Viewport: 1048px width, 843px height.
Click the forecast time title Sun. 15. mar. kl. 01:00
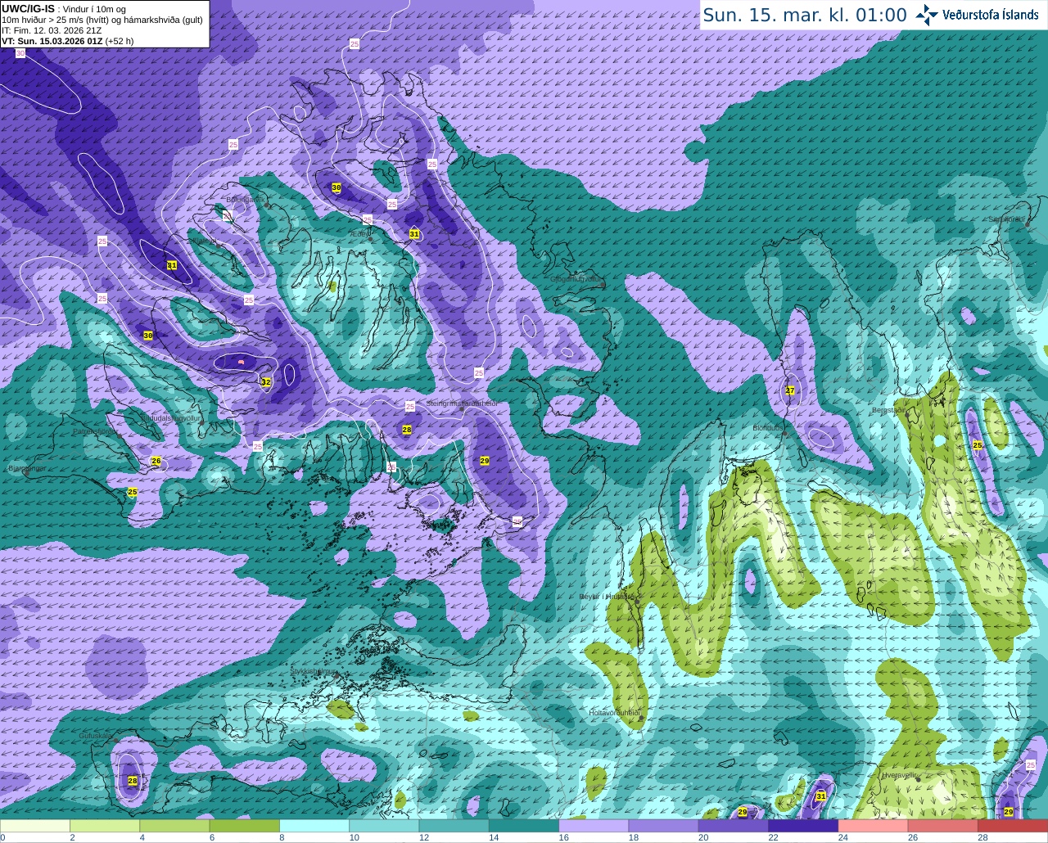805,16
